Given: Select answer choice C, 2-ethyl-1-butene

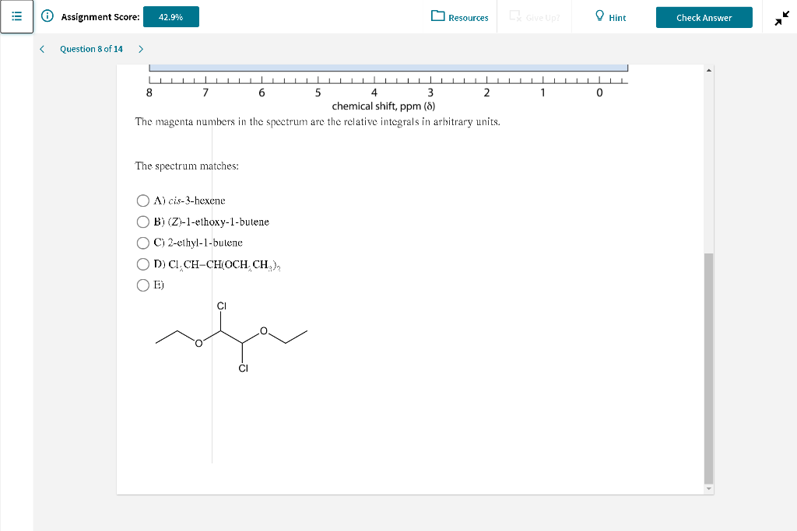Looking at the screenshot, I should tap(143, 243).
